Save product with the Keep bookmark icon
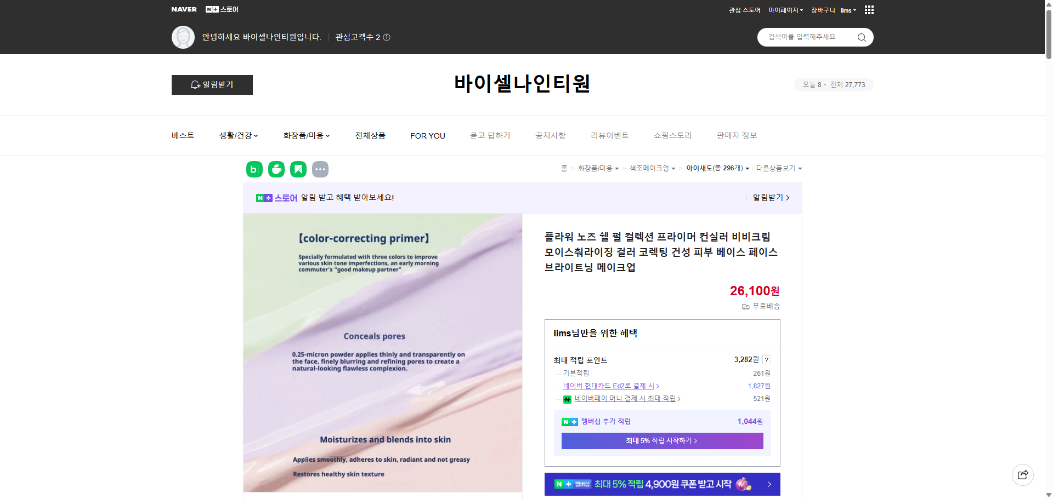Screen dimensions: 1053x499 coord(298,169)
